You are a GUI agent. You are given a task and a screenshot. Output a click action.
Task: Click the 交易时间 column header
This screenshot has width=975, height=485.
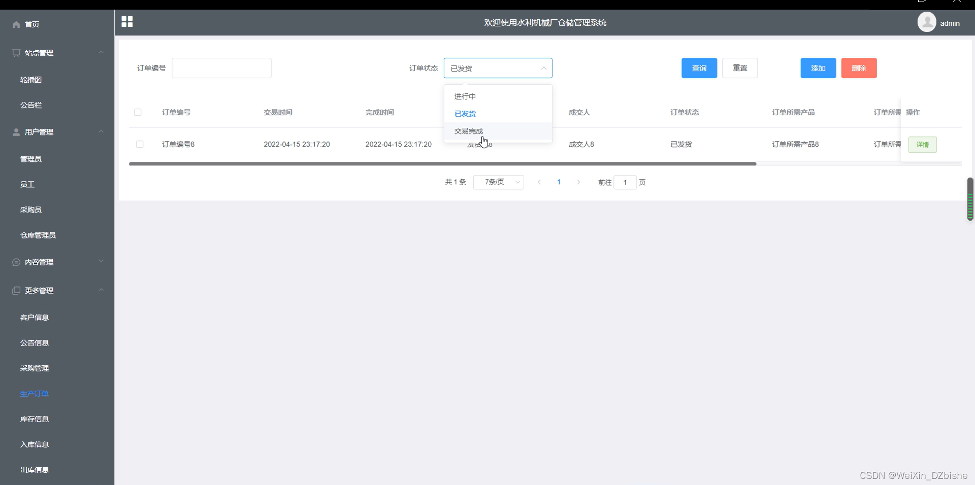[x=278, y=112]
